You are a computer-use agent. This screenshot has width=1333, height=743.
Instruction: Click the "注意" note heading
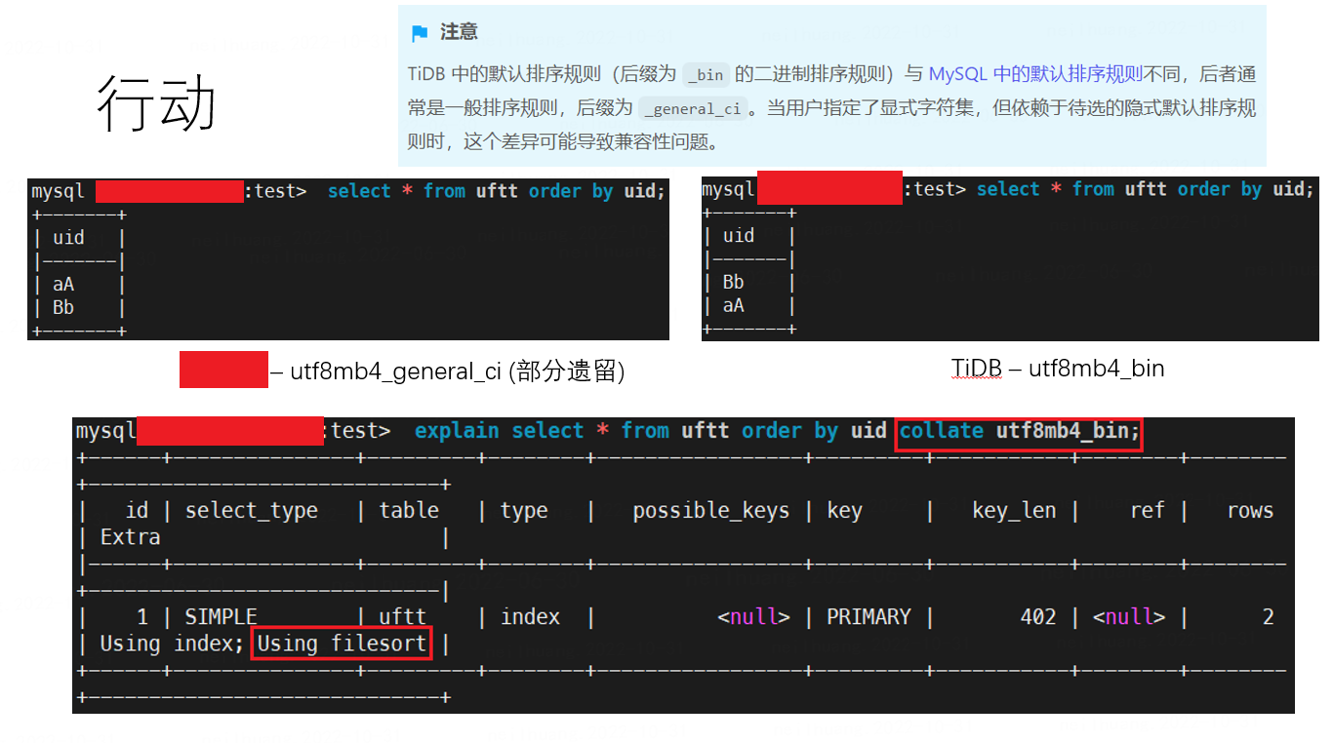click(x=459, y=32)
